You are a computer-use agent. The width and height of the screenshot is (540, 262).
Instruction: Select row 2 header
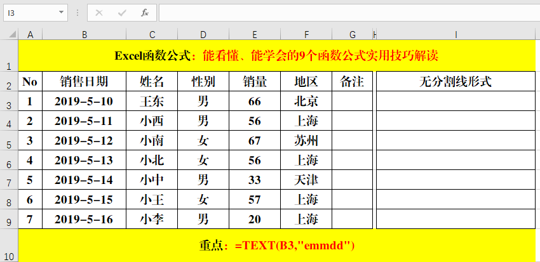(9, 81)
